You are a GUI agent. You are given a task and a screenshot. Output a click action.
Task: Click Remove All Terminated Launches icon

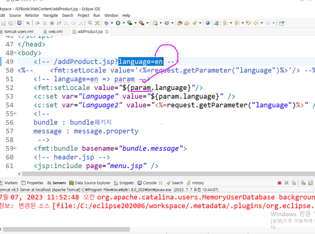click(x=294, y=183)
